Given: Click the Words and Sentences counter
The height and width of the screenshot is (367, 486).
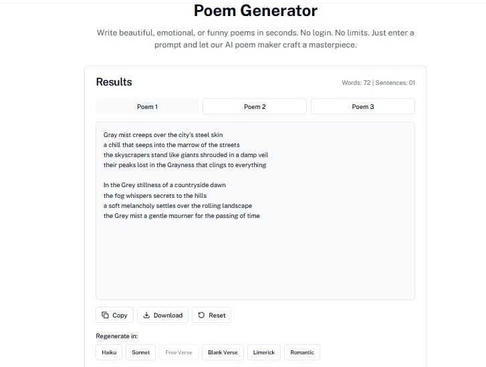Looking at the screenshot, I should point(378,83).
